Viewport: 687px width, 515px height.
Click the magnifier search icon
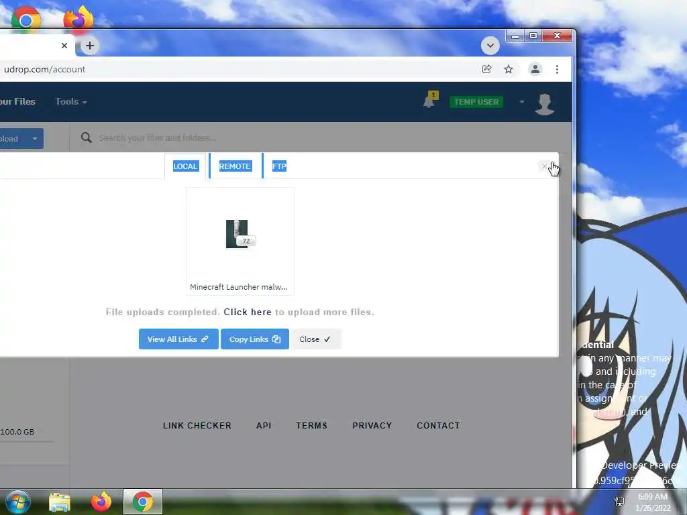coord(87,138)
